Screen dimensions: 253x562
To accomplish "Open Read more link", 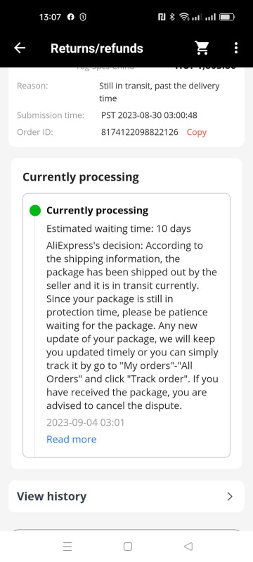I will pyautogui.click(x=71, y=439).
